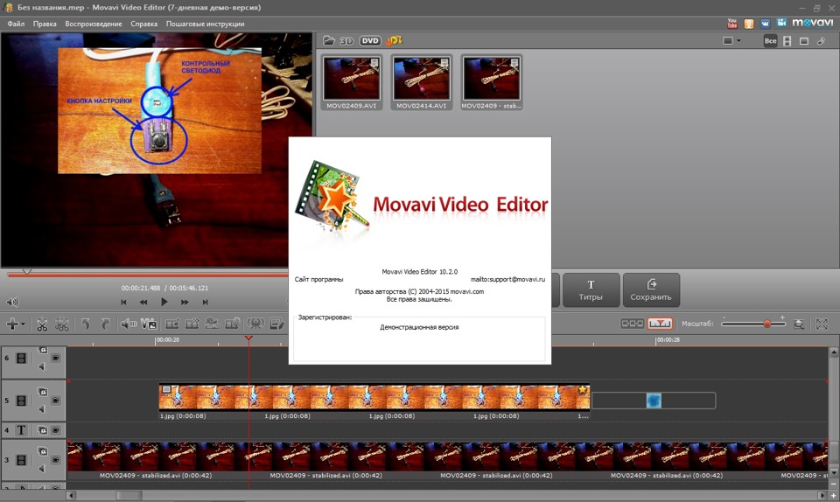Click the timeline vertical scrollbar up arrow
Viewport: 840px width, 502px height.
click(834, 352)
